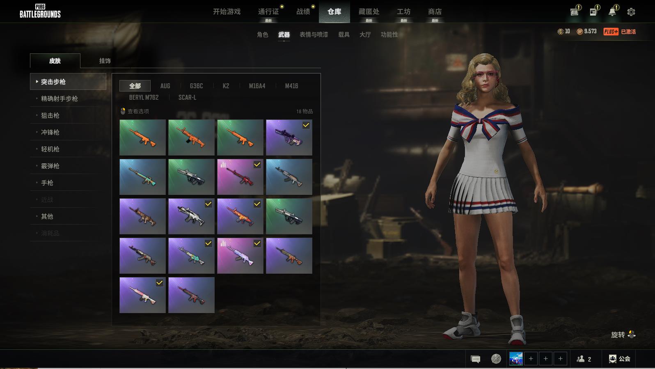Select the equipped white rifle skin in the third row
This screenshot has height=369, width=655.
pos(191,216)
